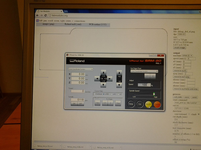Select x10 cursor step

click(112, 94)
